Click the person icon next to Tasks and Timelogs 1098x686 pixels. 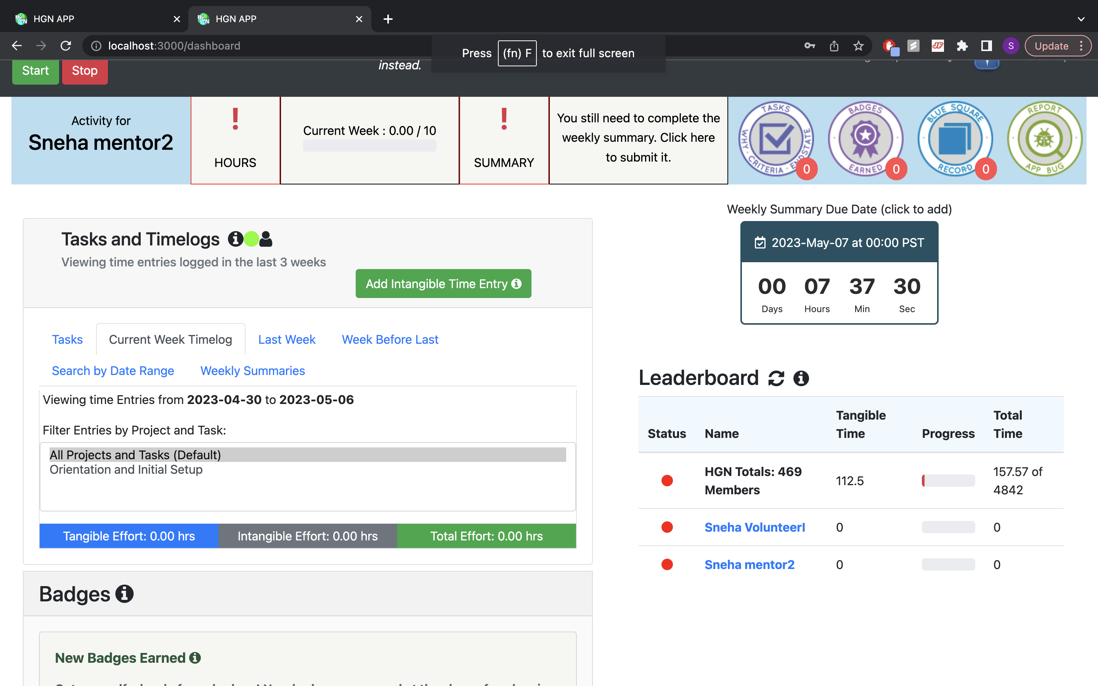tap(266, 239)
